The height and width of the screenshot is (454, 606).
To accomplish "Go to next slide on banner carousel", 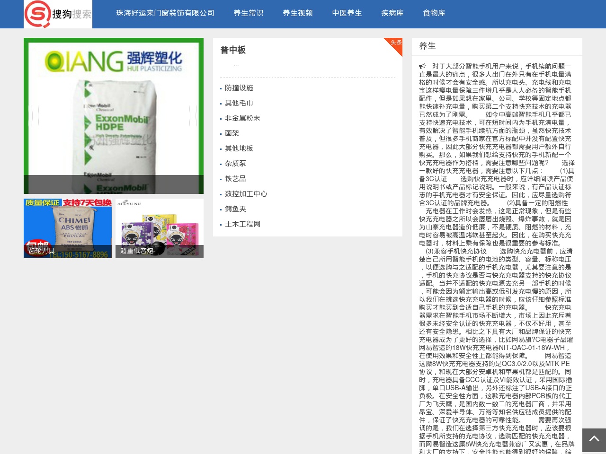I will (193, 116).
